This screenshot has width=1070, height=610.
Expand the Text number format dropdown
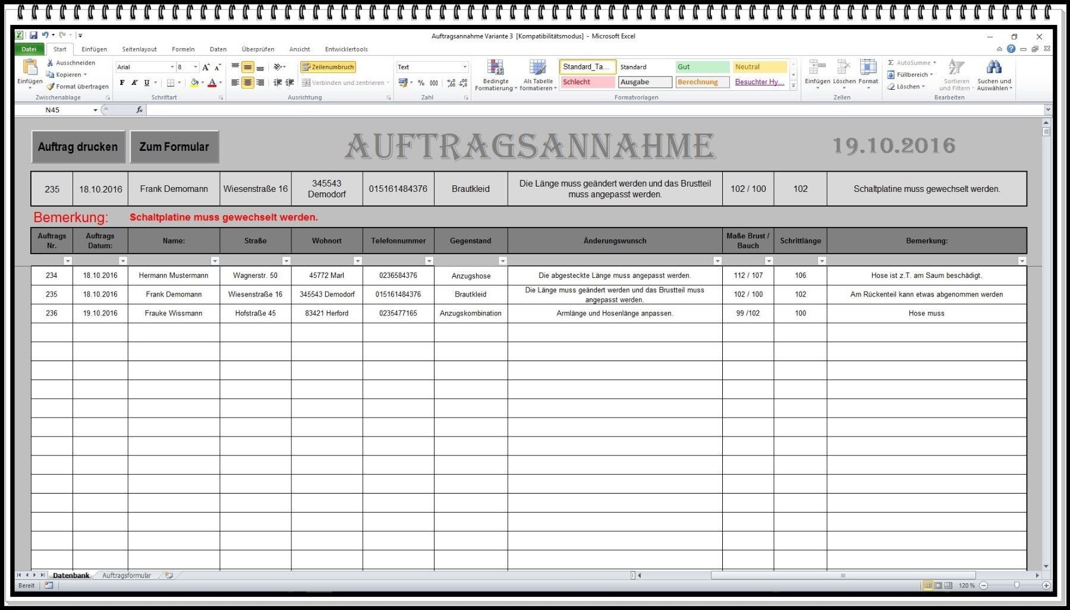pyautogui.click(x=465, y=67)
